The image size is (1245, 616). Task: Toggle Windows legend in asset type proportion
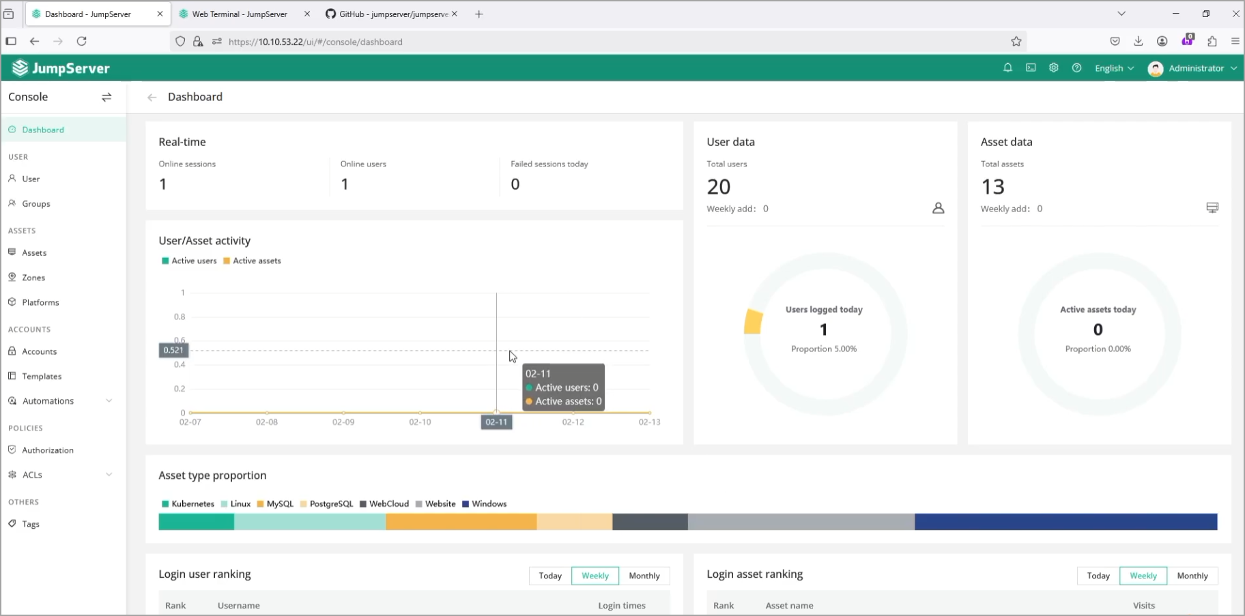click(x=485, y=504)
